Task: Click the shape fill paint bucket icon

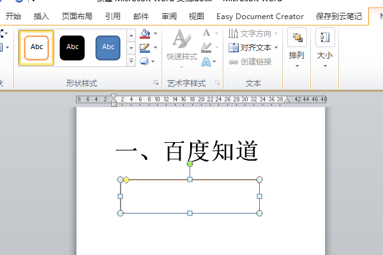Action: click(x=145, y=34)
